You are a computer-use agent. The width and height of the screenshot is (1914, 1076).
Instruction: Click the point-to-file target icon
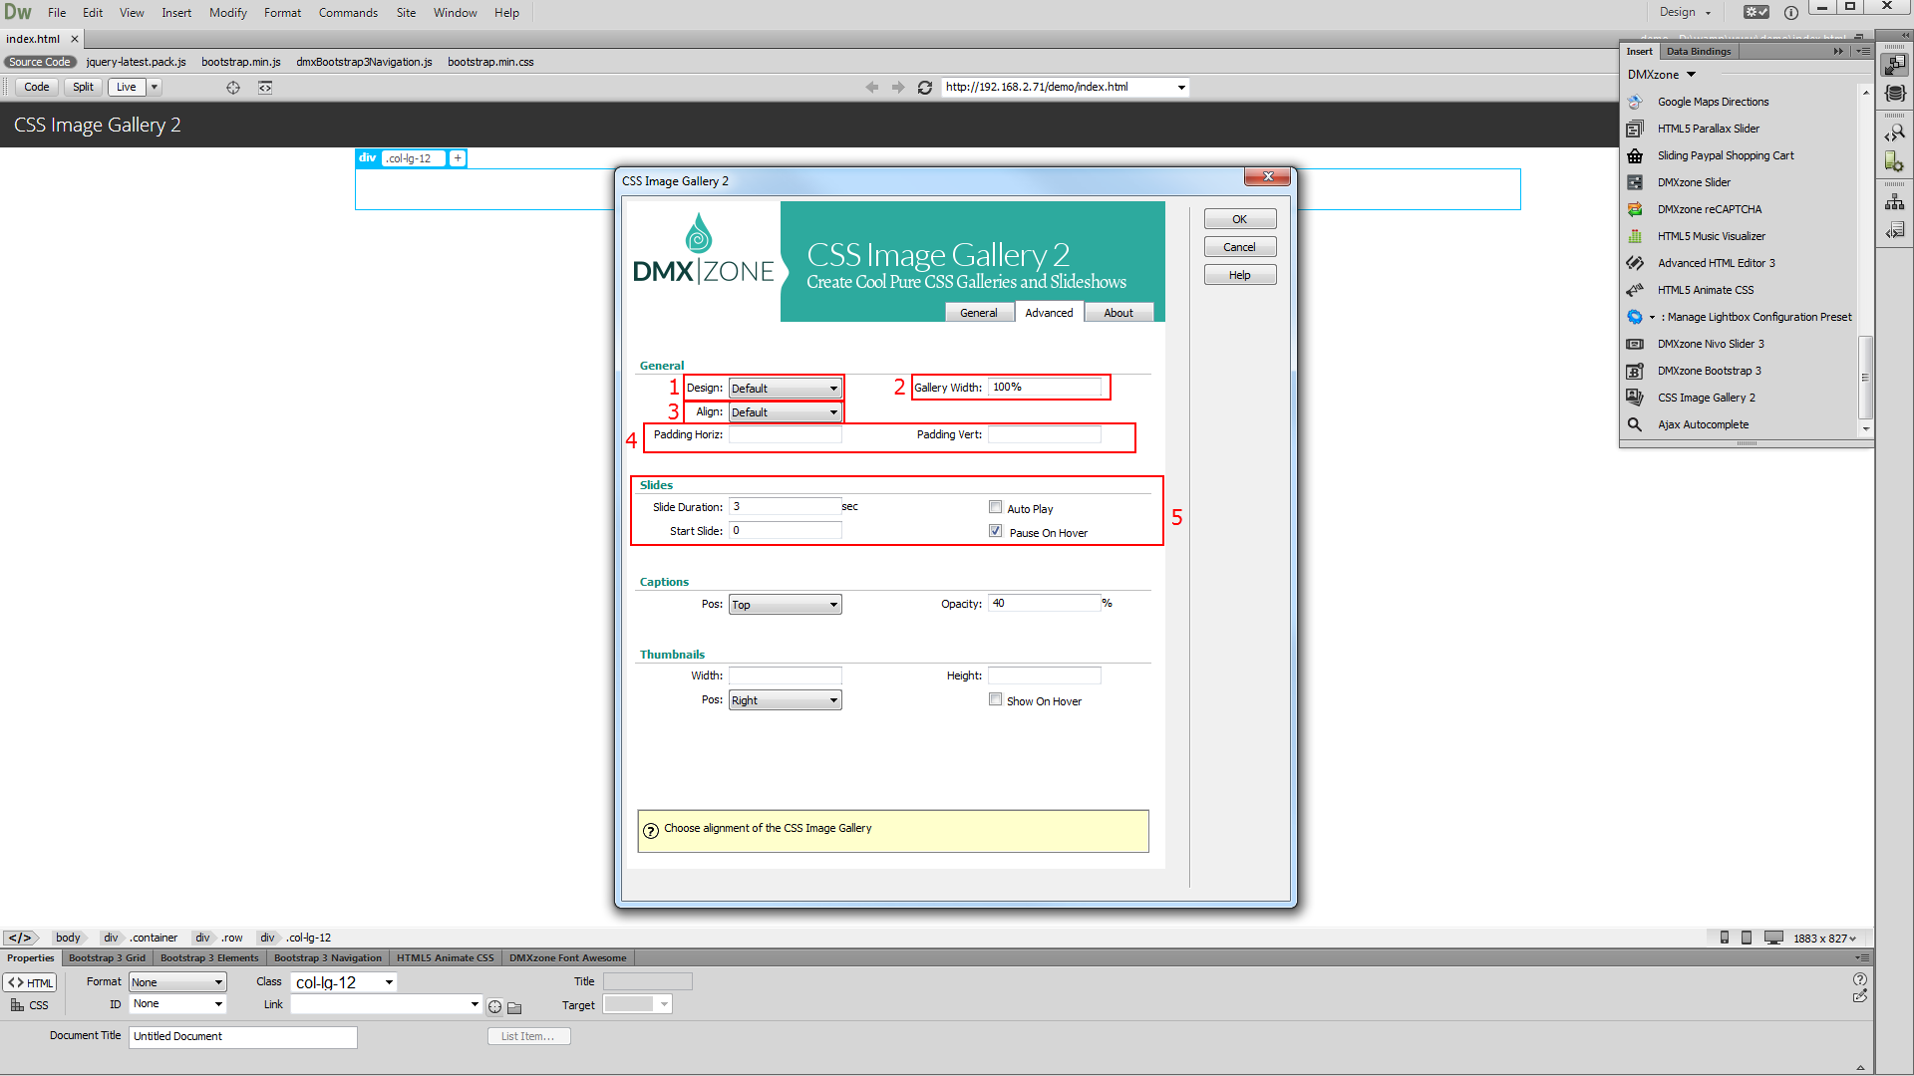pyautogui.click(x=494, y=1007)
